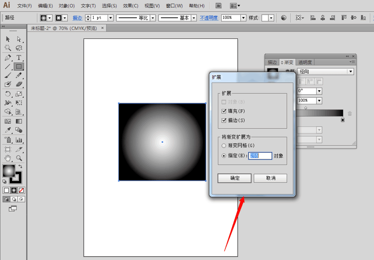Open the 对象(O) menu
This screenshot has width=374, height=260.
[x=67, y=6]
